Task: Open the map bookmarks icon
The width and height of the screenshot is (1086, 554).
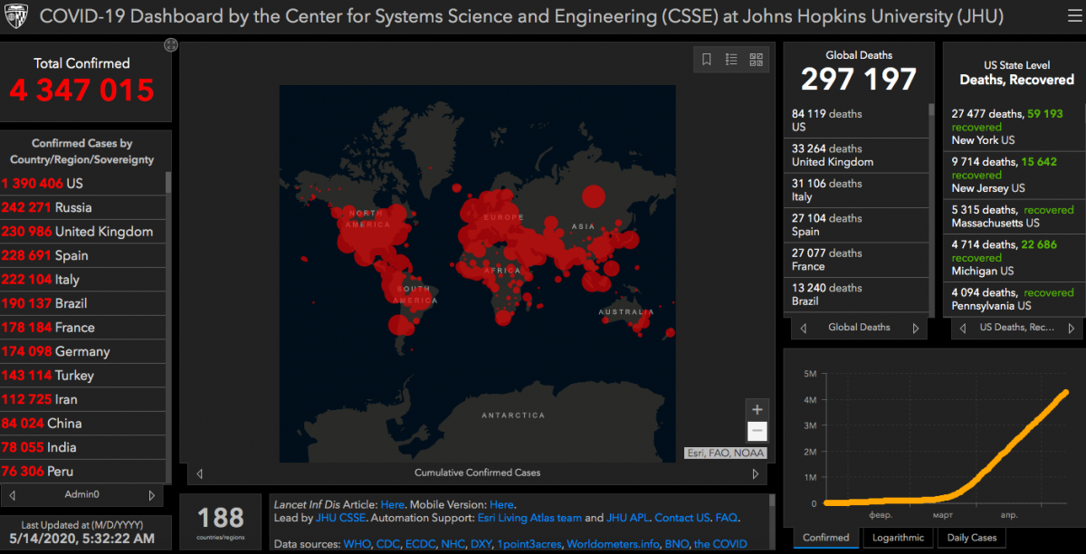Action: 707,60
